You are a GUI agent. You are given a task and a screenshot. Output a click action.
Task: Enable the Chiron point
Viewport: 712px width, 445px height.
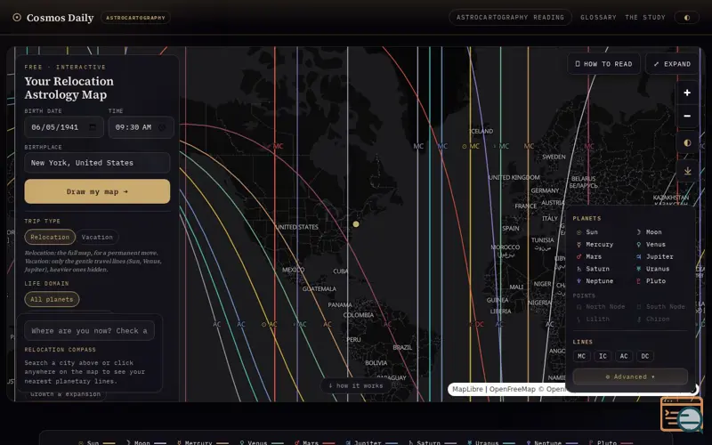(x=652, y=319)
